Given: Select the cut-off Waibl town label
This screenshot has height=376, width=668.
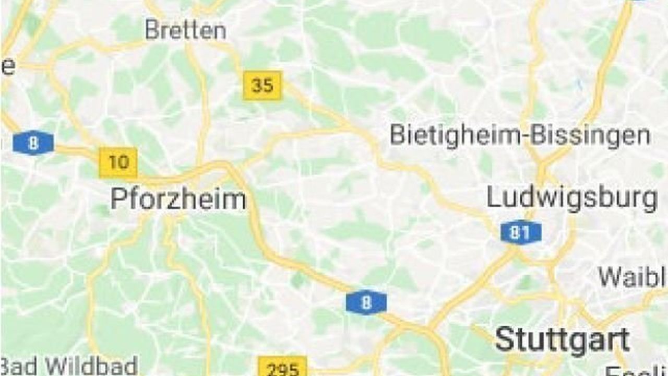Looking at the screenshot, I should 633,277.
